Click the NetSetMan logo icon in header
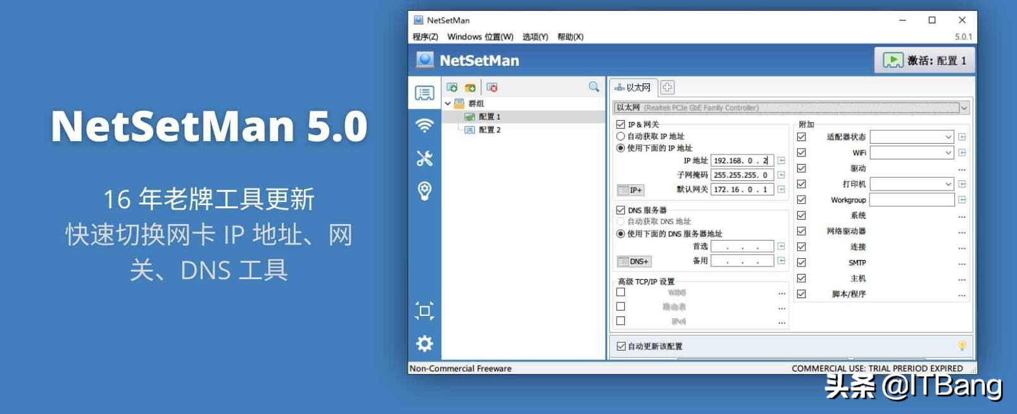Image resolution: width=1017 pixels, height=414 pixels. [x=425, y=60]
